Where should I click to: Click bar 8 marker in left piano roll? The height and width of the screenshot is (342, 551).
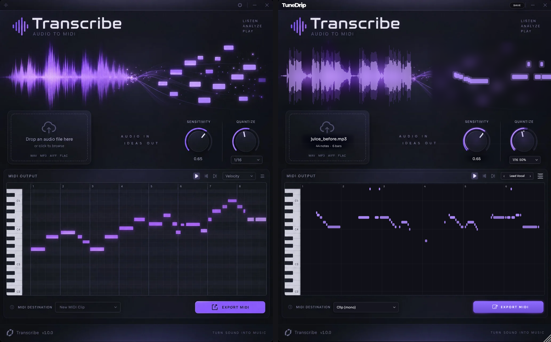click(240, 187)
